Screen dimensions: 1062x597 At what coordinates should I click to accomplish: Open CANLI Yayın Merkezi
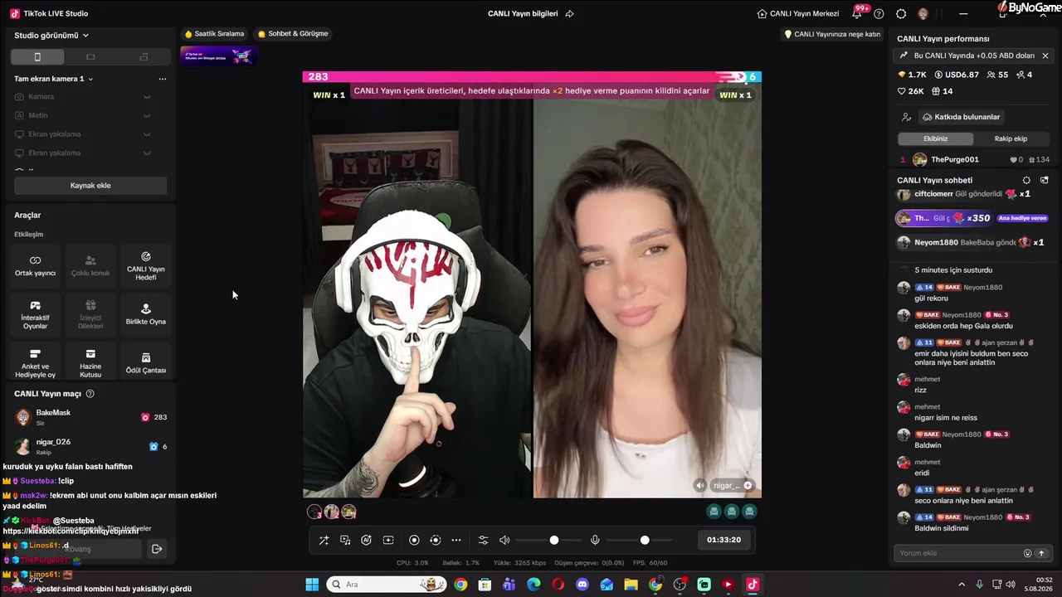[798, 13]
